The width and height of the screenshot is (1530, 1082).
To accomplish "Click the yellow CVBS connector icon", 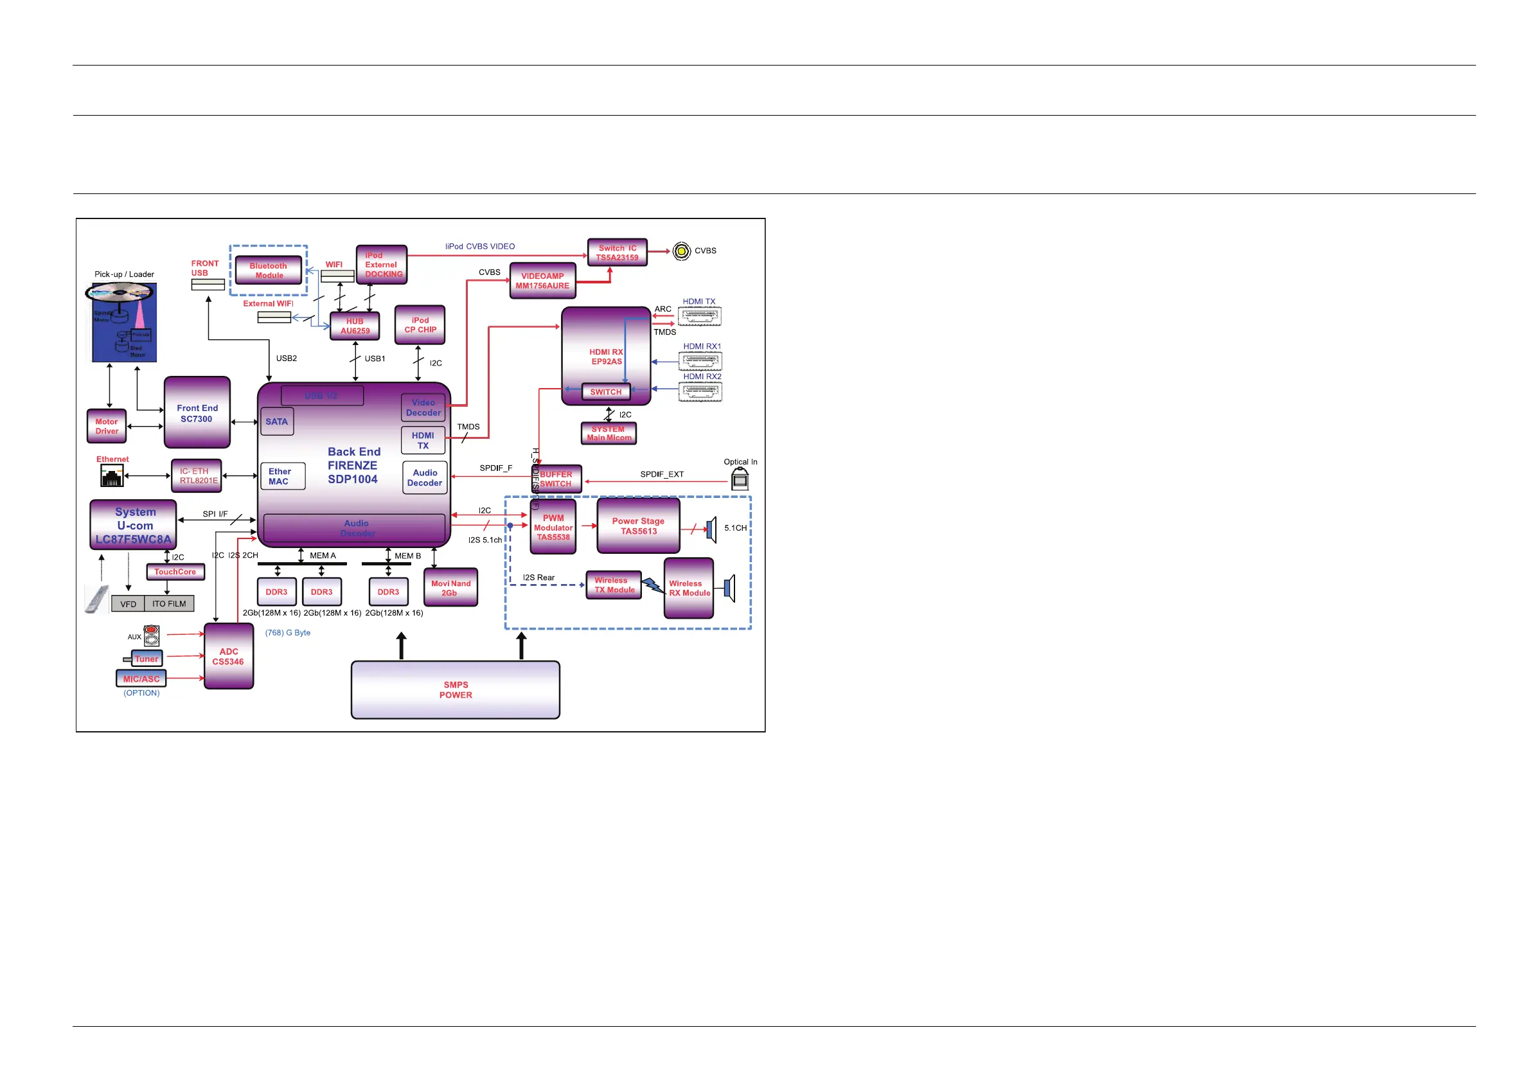I will [681, 251].
